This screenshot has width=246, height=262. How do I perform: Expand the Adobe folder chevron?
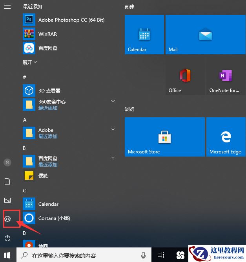(113, 129)
